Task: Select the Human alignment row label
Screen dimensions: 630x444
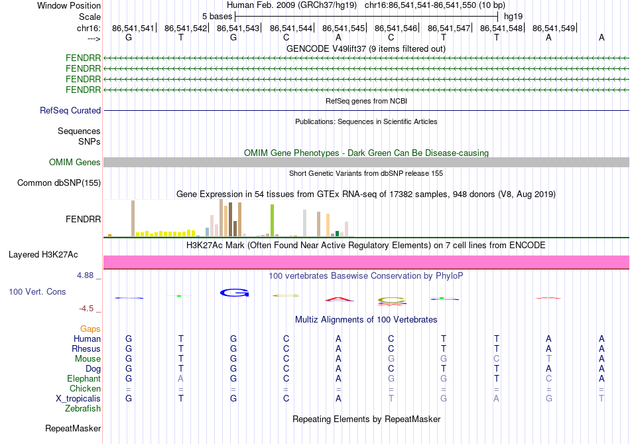Action: pyautogui.click(x=87, y=338)
